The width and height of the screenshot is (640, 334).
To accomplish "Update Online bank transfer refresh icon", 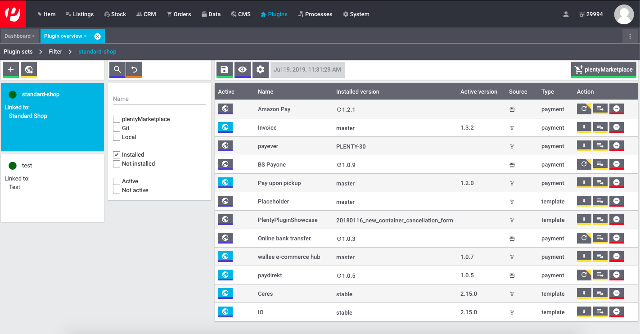I will [x=584, y=238].
